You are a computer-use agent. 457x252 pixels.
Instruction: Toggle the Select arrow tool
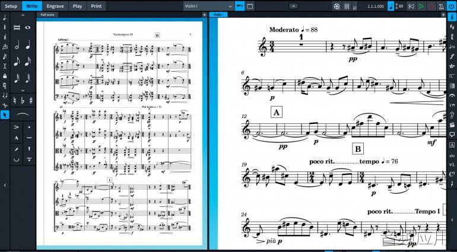click(x=5, y=115)
